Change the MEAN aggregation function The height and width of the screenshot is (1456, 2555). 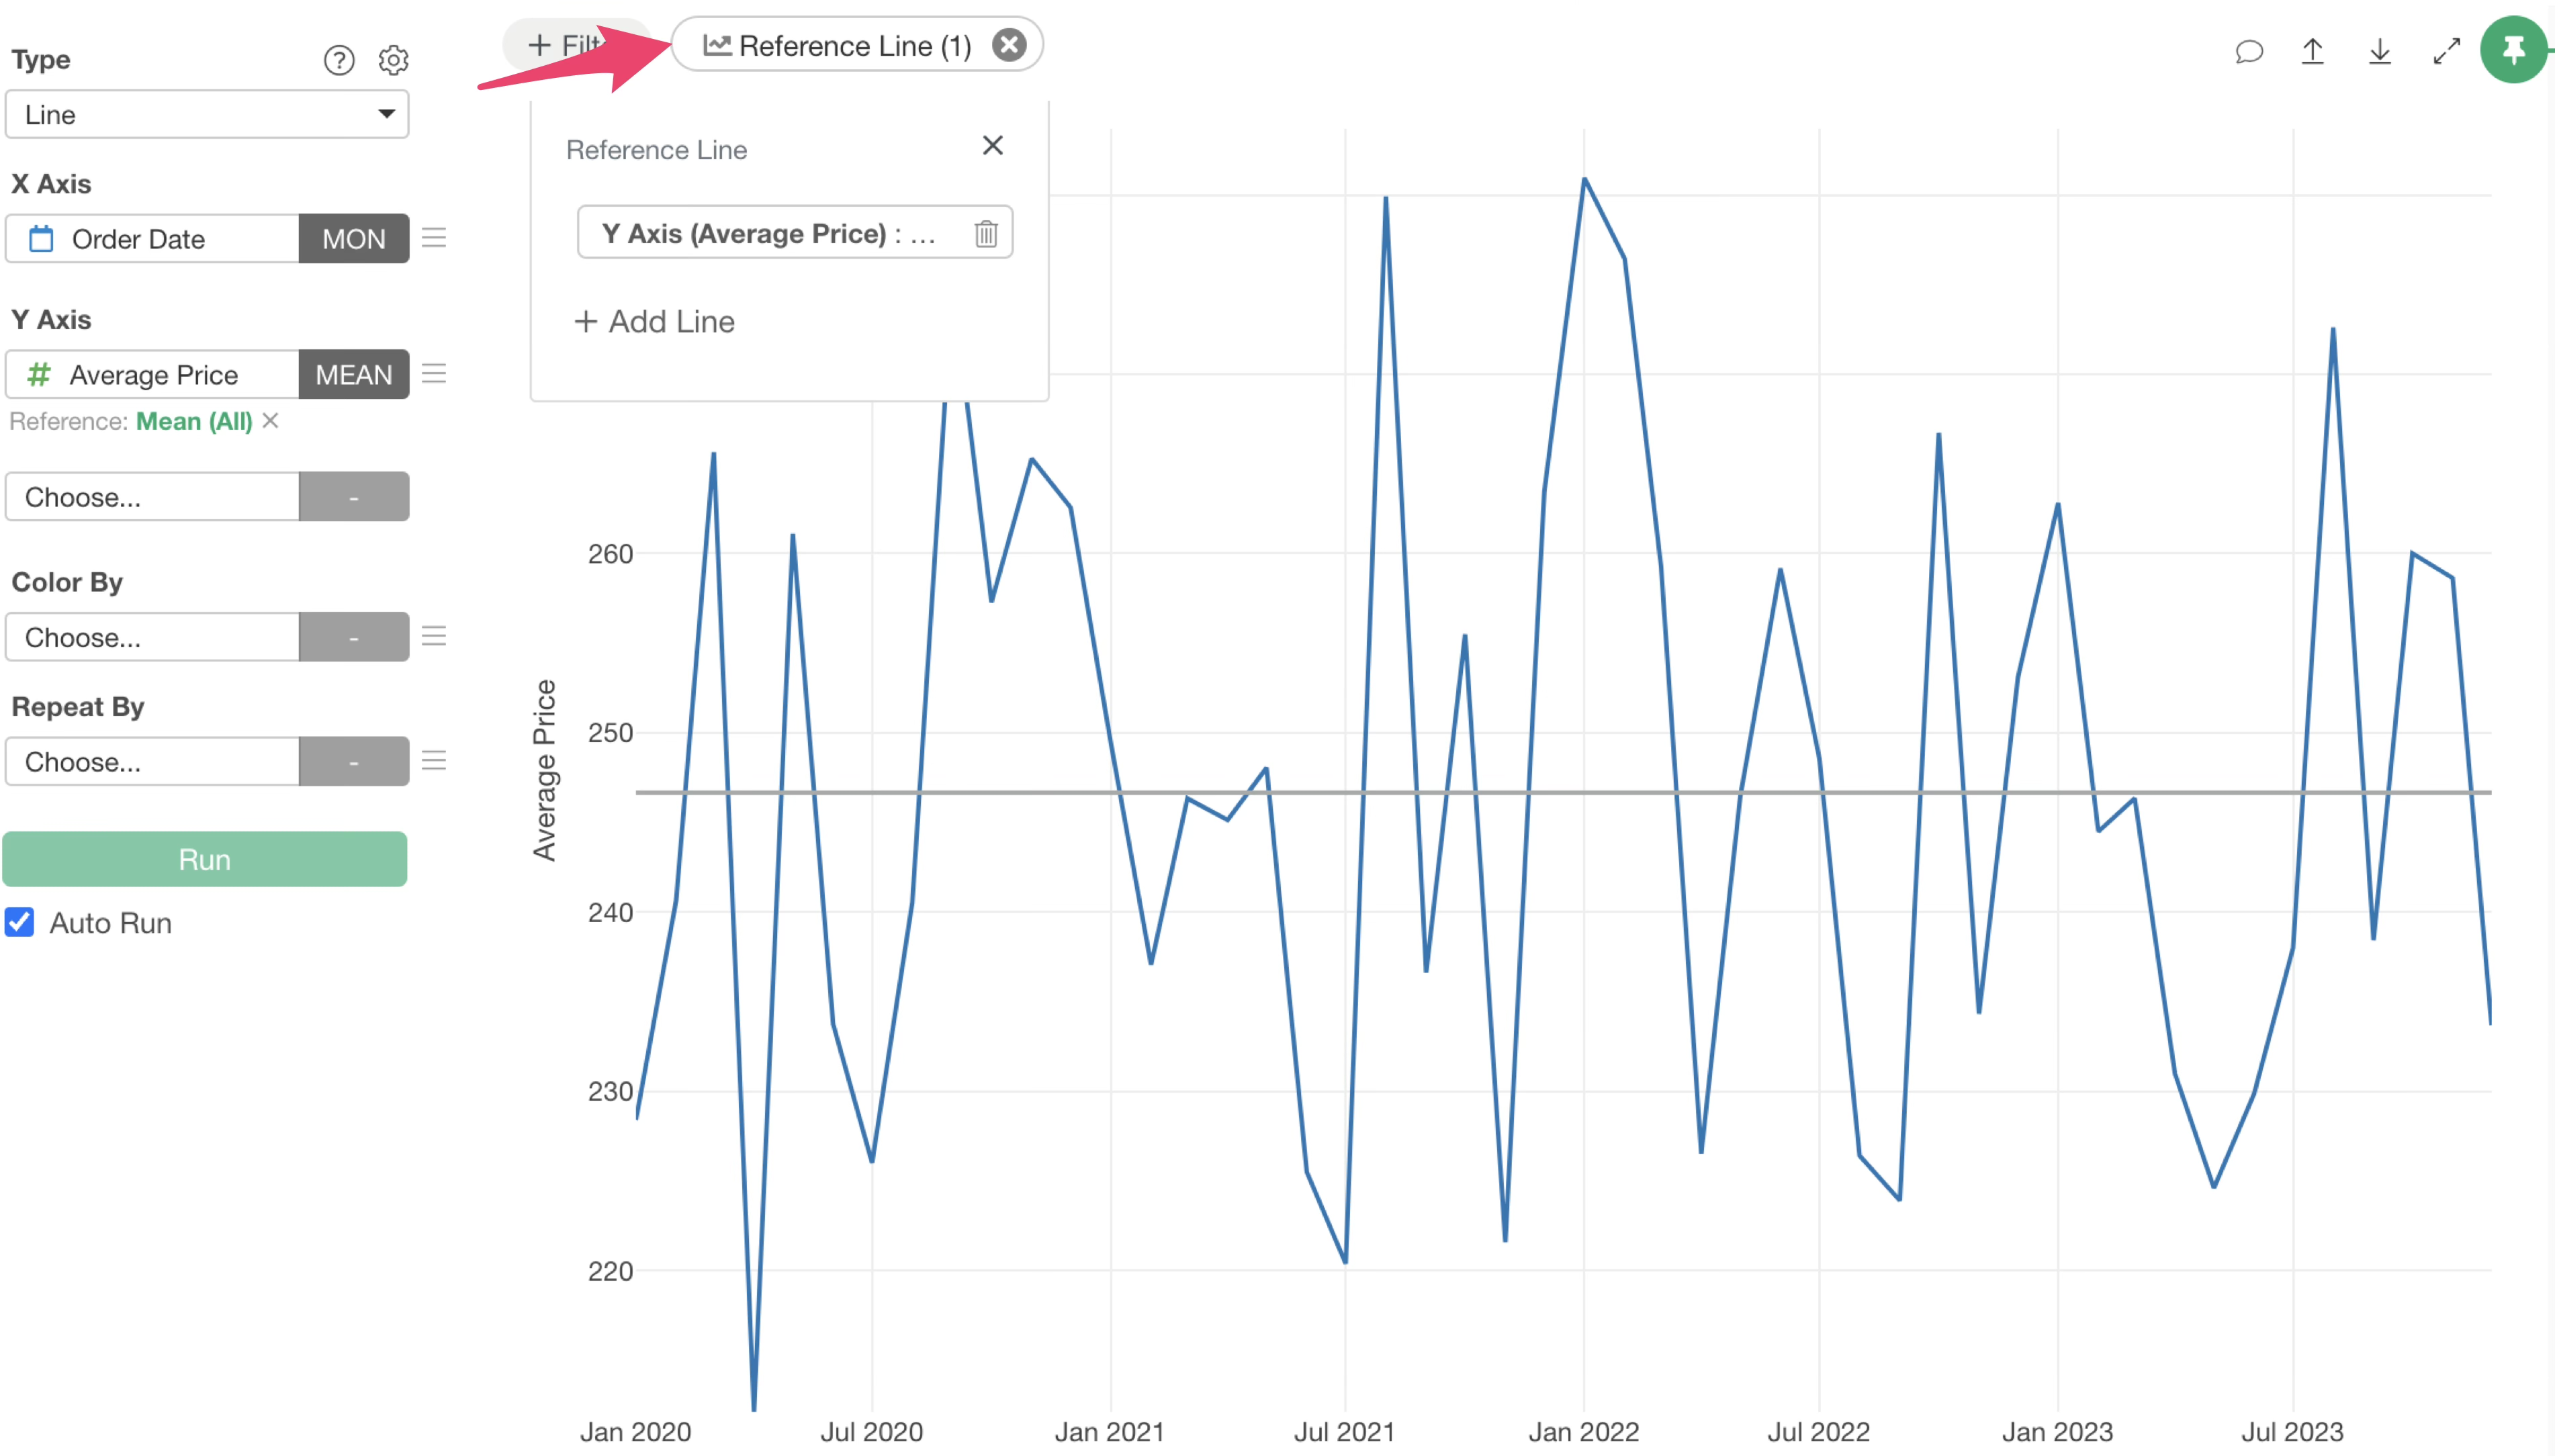[353, 374]
